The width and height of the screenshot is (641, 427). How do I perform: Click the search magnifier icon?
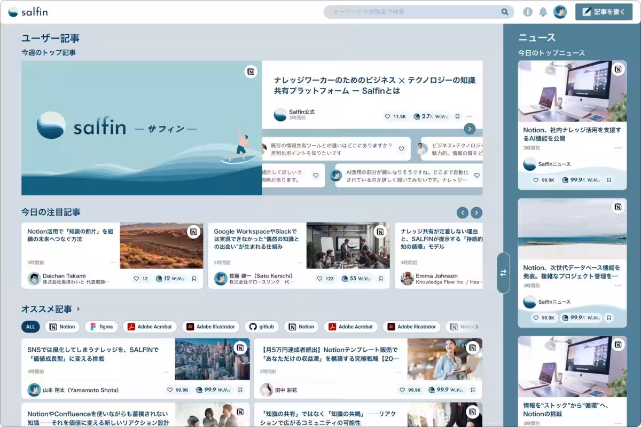[x=504, y=12]
